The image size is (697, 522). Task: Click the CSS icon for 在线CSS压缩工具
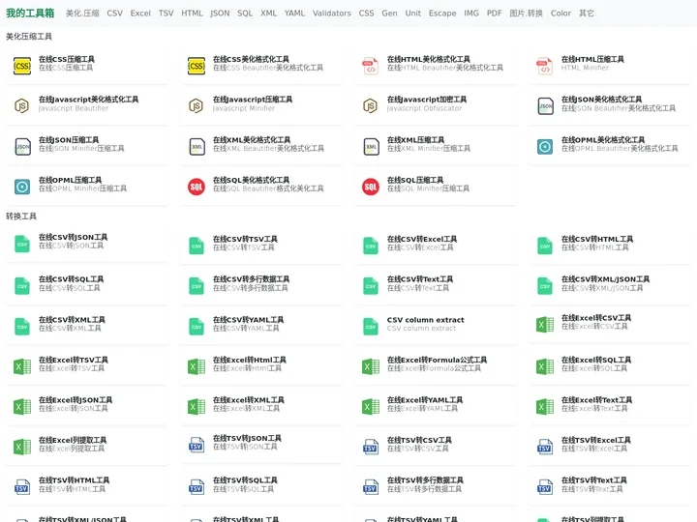(21, 66)
